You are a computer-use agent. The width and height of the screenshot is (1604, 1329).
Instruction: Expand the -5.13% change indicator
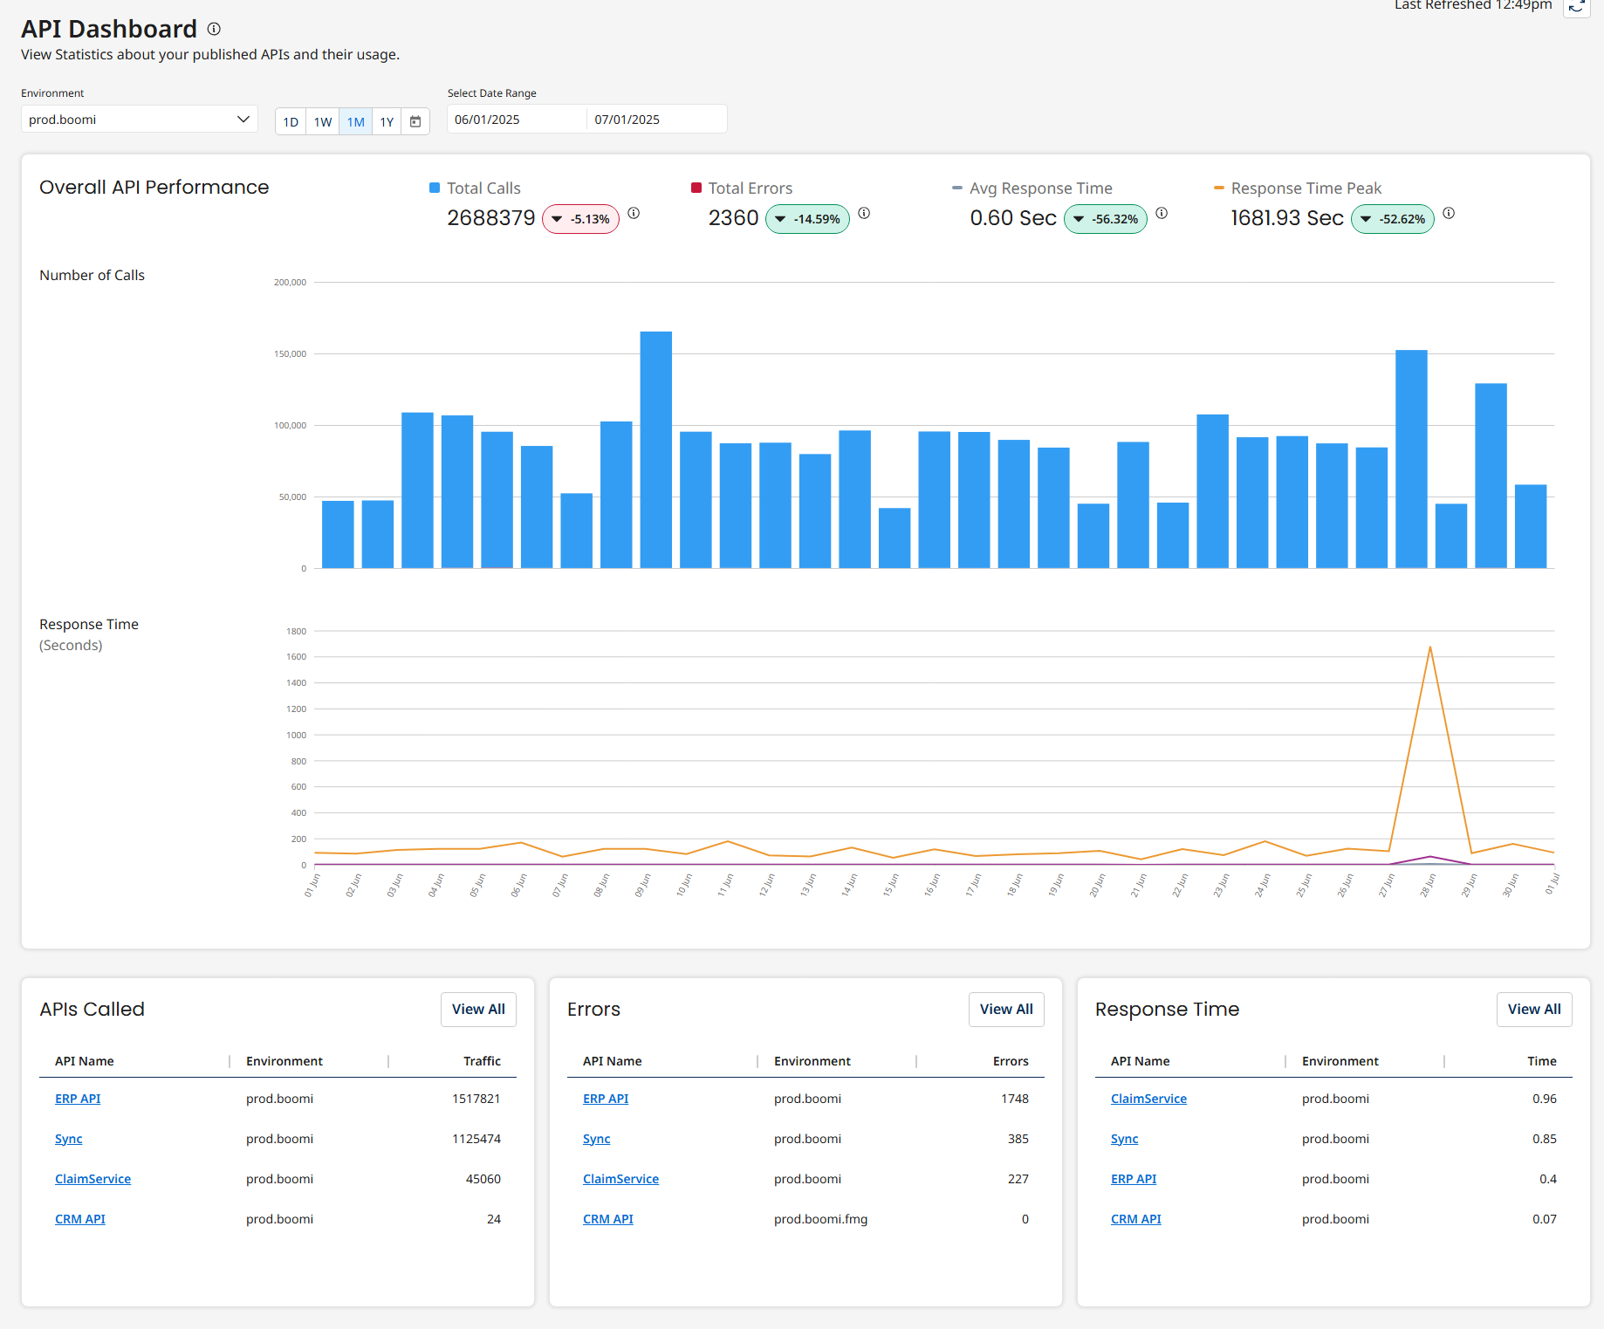(x=580, y=218)
